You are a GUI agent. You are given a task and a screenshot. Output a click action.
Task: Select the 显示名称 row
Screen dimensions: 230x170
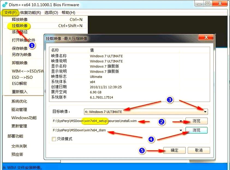130,66
